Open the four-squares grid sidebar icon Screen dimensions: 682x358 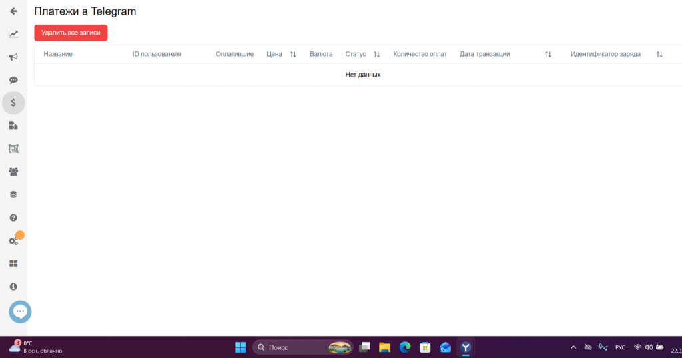13,264
